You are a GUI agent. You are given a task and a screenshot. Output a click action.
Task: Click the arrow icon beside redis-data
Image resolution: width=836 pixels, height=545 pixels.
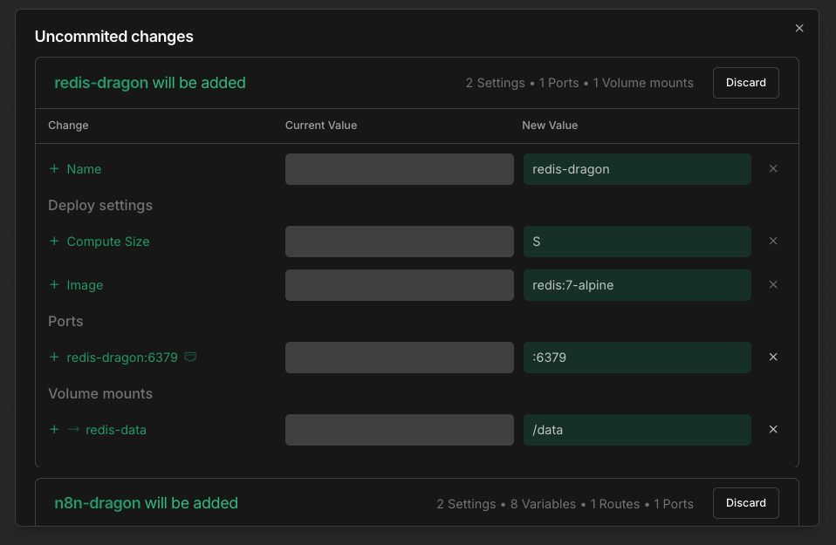[x=72, y=429]
